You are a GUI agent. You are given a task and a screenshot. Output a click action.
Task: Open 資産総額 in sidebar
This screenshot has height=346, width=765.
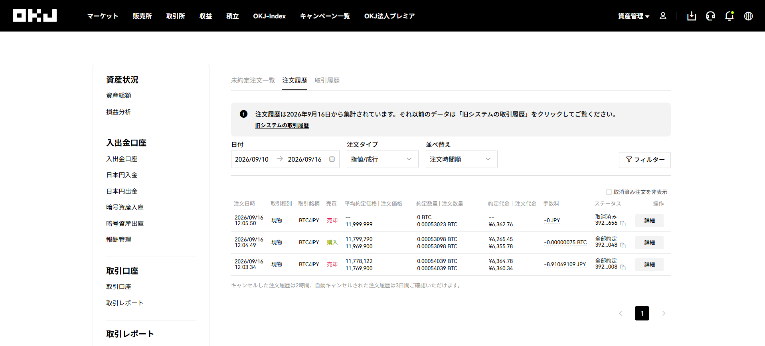pyautogui.click(x=119, y=95)
